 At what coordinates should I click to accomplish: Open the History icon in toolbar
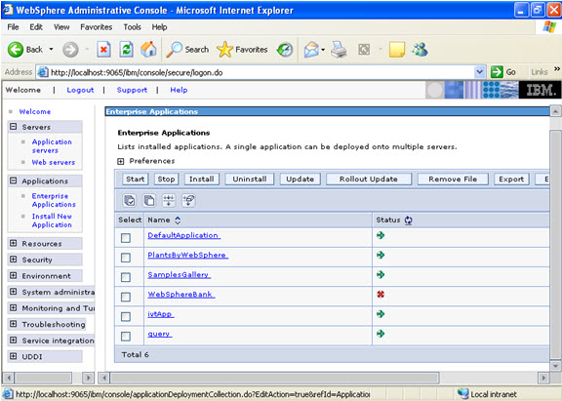(285, 50)
